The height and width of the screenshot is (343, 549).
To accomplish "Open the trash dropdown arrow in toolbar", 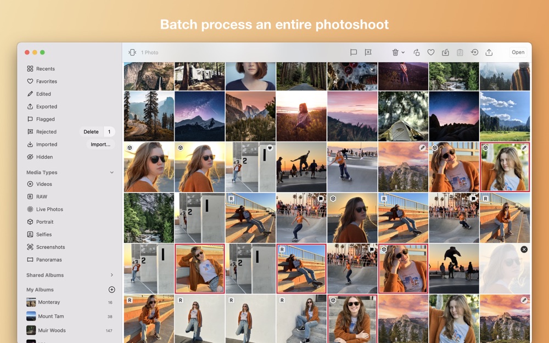I will 403,53.
